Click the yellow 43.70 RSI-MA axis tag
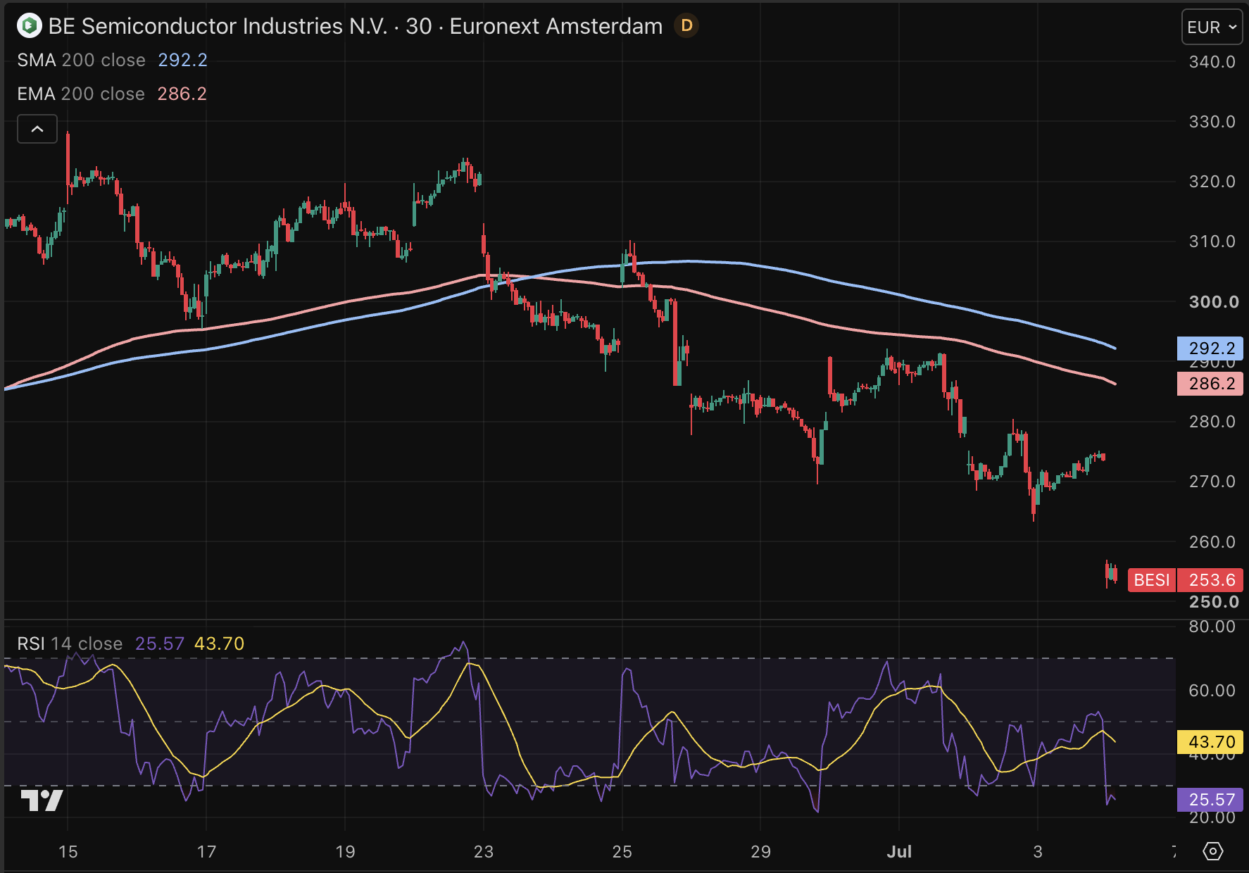1249x873 pixels. point(1210,741)
